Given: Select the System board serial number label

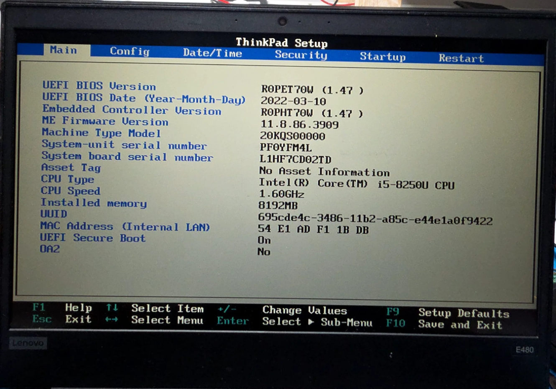Looking at the screenshot, I should (x=127, y=156).
